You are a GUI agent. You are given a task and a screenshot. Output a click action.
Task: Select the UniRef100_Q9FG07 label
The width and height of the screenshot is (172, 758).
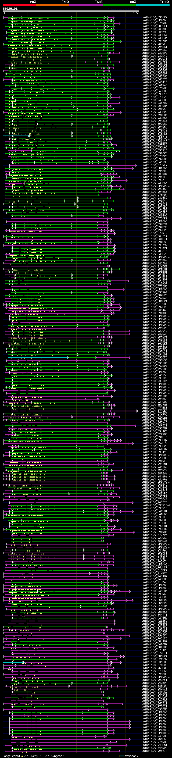tap(154, 328)
